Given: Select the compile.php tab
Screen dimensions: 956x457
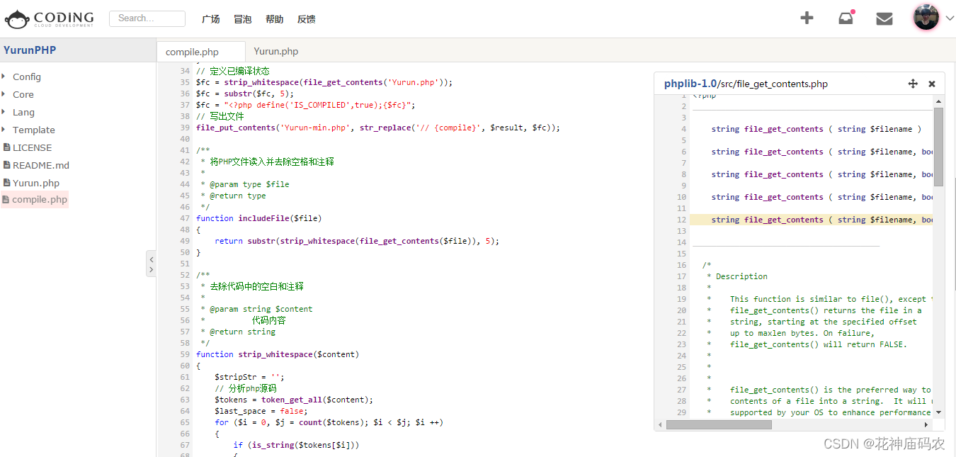Looking at the screenshot, I should coord(193,52).
